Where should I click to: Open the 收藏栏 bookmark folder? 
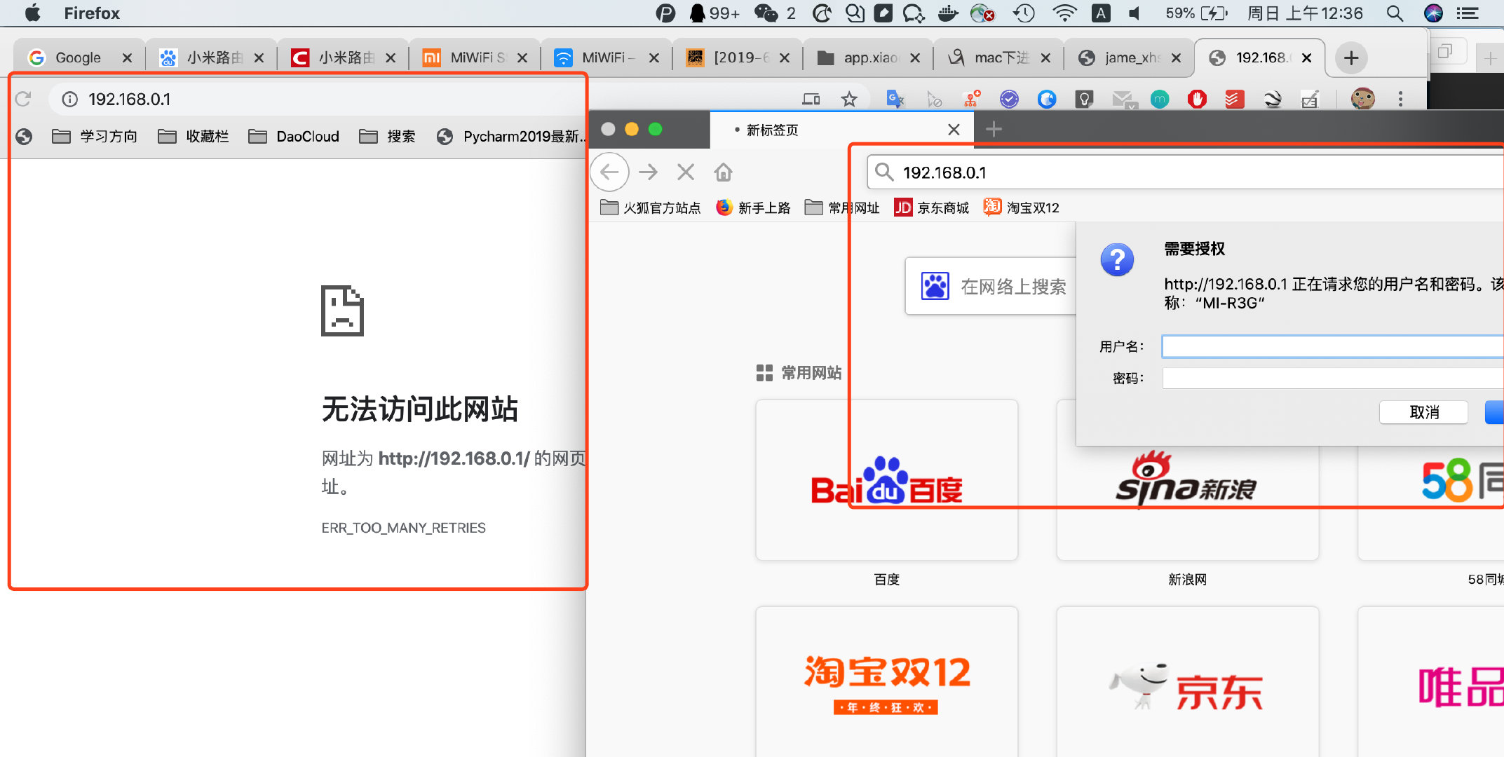point(194,136)
